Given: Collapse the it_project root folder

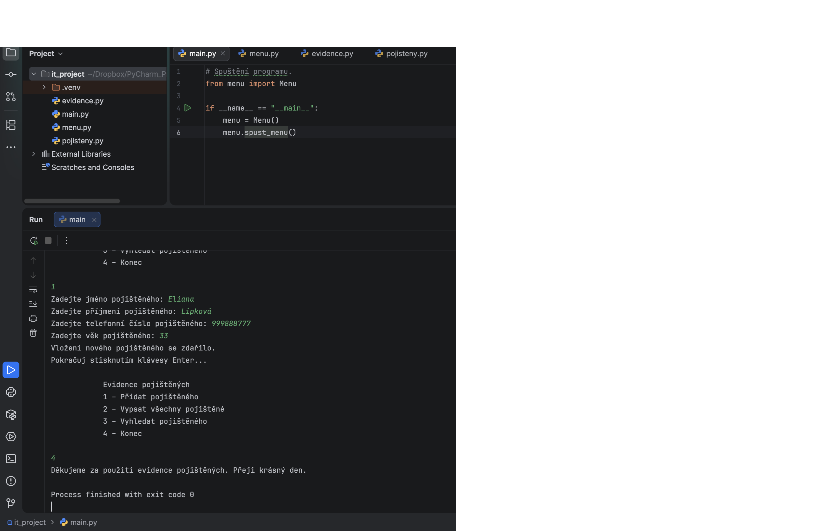Looking at the screenshot, I should [34, 74].
